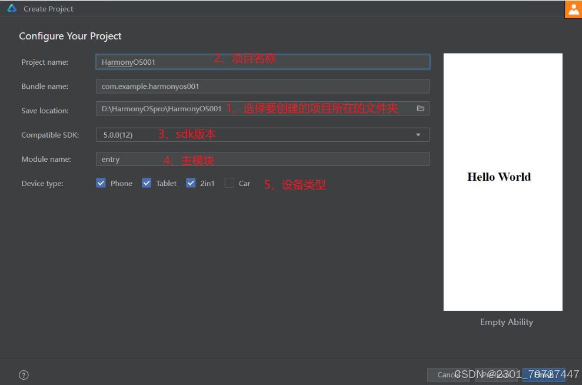Click the DevEco Studio logo in title bar
The width and height of the screenshot is (582, 385).
(12, 8)
